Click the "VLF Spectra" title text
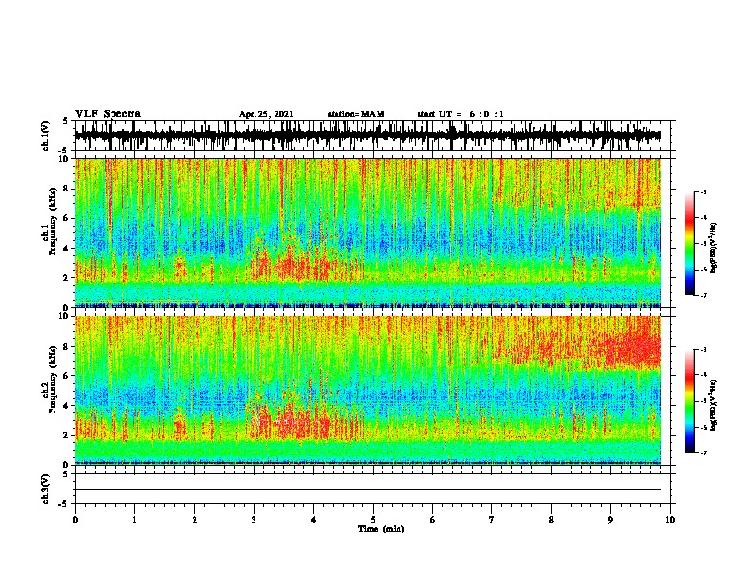Image resolution: width=755 pixels, height=583 pixels. [x=108, y=114]
